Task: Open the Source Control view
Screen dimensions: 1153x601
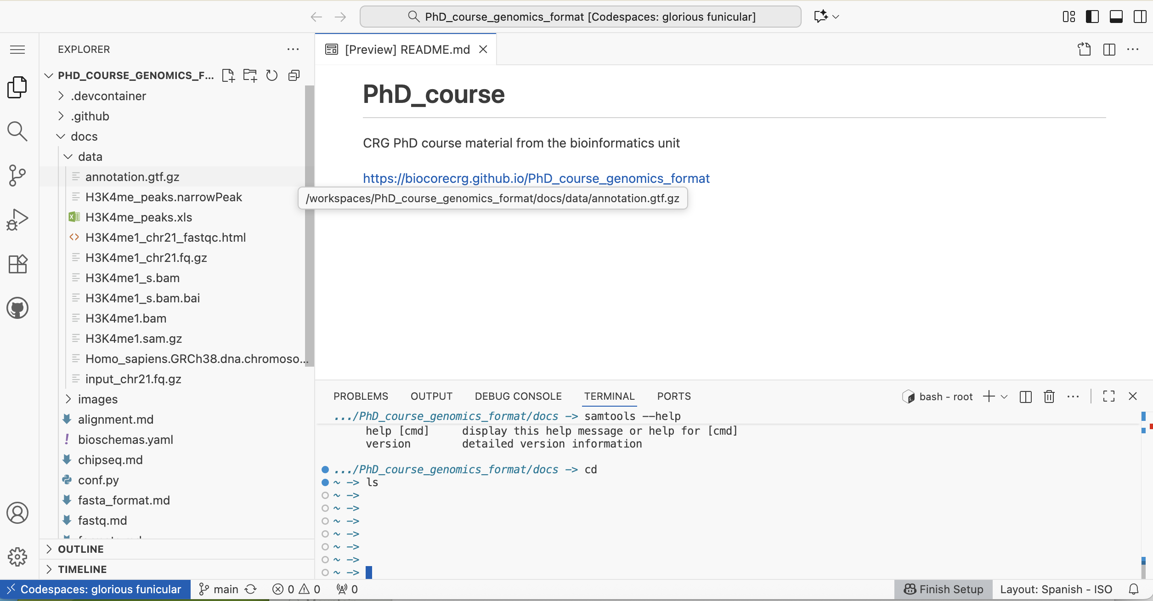Action: pyautogui.click(x=17, y=175)
